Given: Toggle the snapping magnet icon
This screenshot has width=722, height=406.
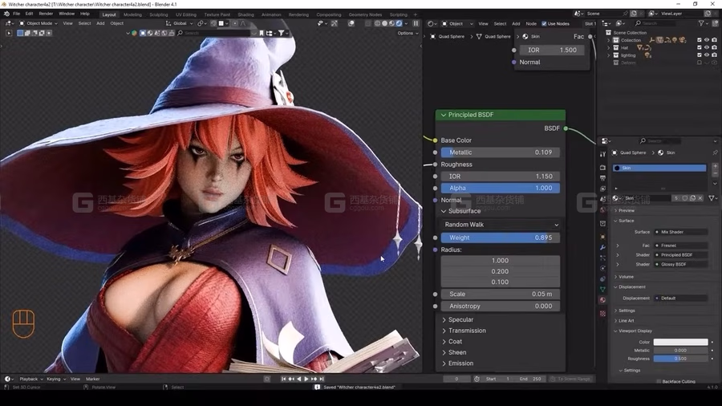Looking at the screenshot, I should tap(213, 23).
